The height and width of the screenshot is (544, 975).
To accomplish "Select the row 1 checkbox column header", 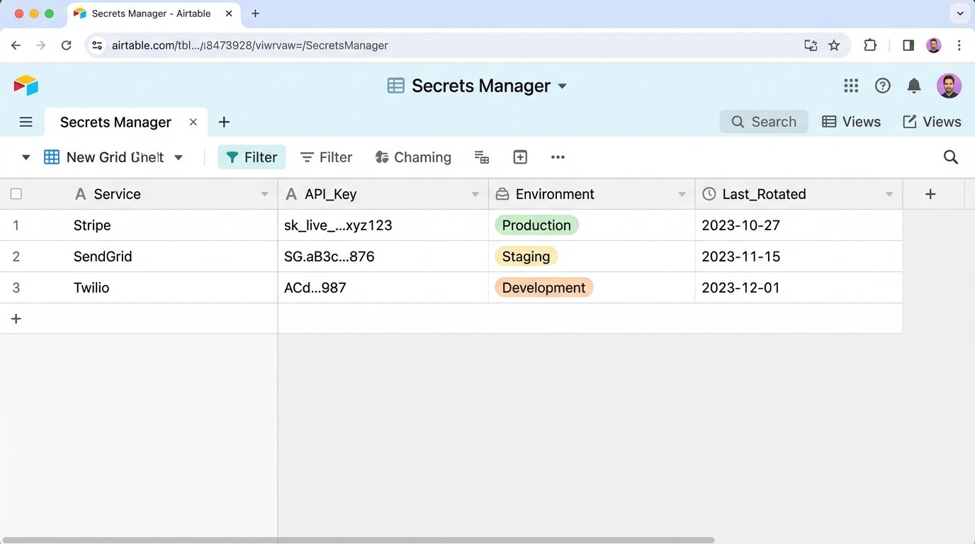I will click(x=16, y=193).
